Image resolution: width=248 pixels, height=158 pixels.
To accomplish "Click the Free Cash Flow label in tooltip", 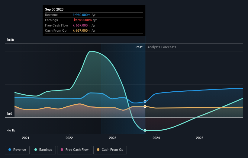I will 56,25.
